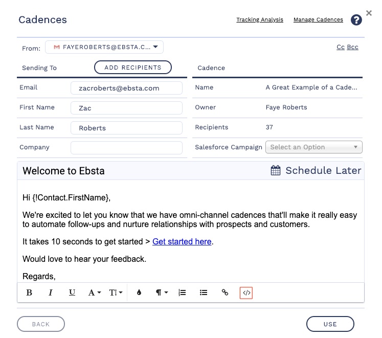Insert a hyperlink using link icon
Screen dimensions: 382x338
pyautogui.click(x=225, y=292)
